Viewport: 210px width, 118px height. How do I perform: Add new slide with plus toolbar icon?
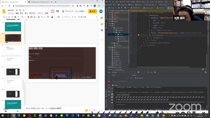pyautogui.click(x=4, y=17)
